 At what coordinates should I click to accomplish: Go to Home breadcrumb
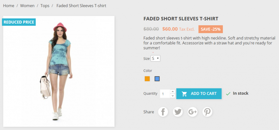(x=8, y=6)
